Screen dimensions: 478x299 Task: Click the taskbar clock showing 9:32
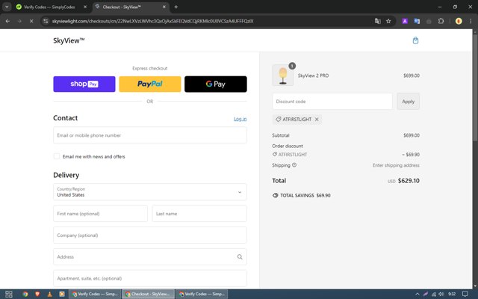pyautogui.click(x=452, y=294)
